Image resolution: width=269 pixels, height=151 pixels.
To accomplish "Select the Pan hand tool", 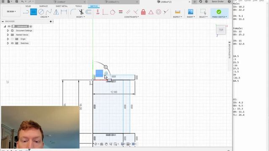I will pos(106,144).
